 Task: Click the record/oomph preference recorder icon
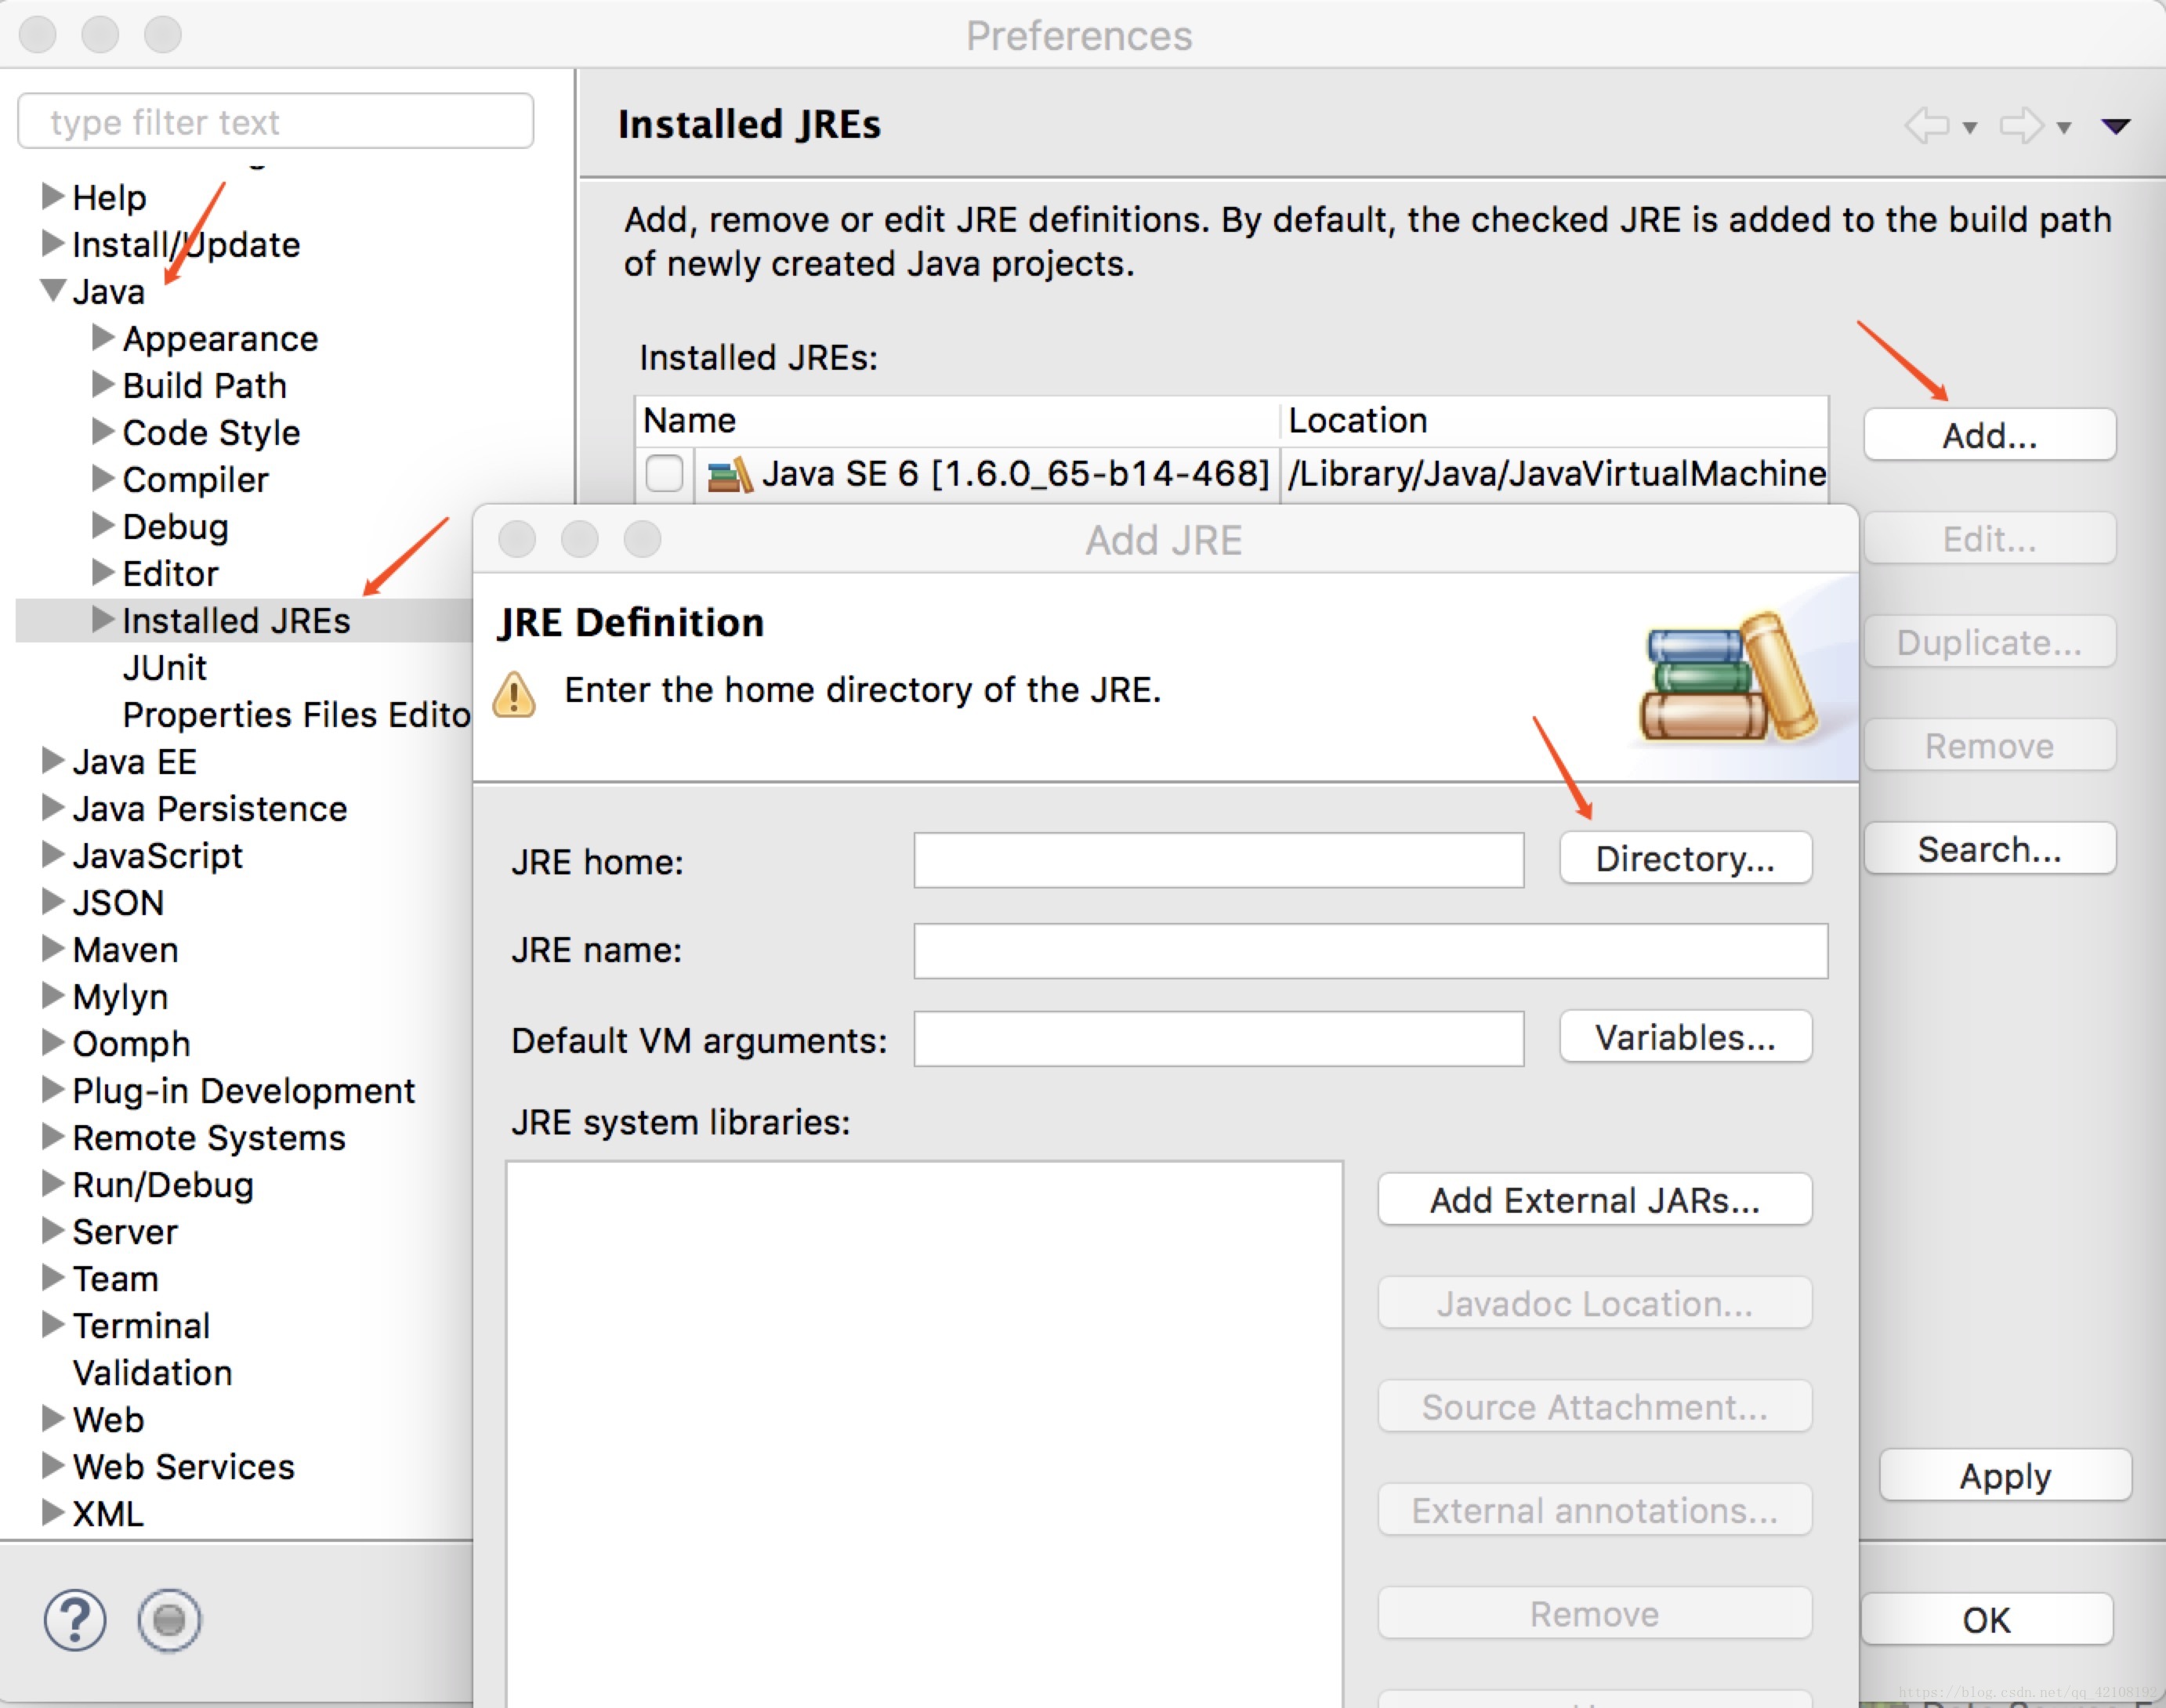click(x=169, y=1619)
